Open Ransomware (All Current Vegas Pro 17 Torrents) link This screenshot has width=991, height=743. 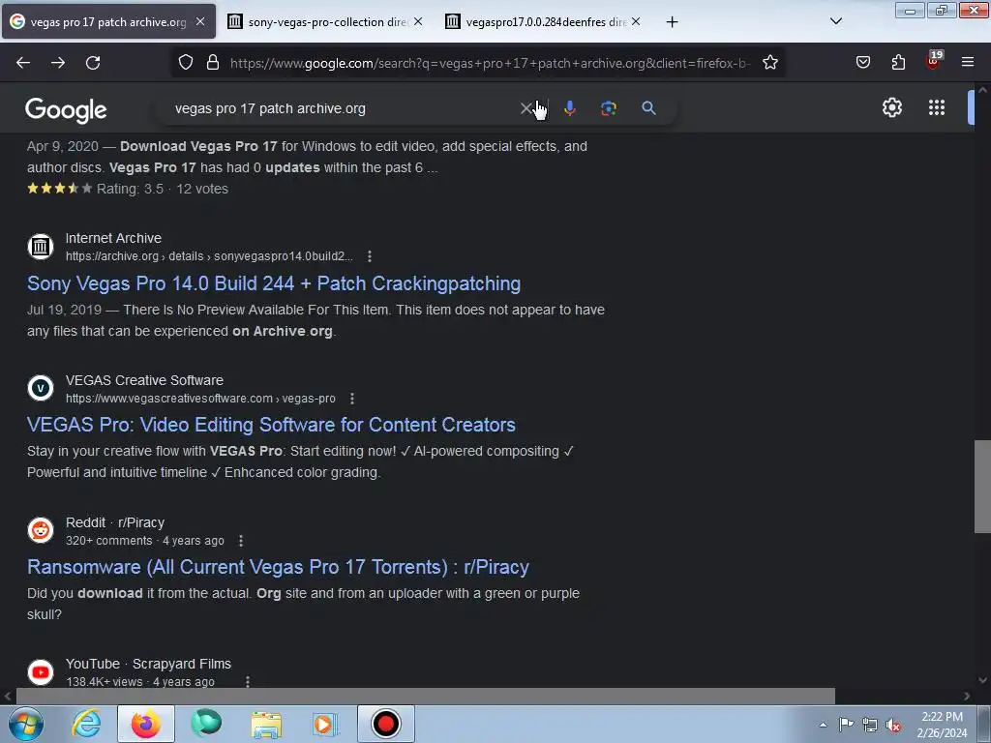[x=278, y=567]
